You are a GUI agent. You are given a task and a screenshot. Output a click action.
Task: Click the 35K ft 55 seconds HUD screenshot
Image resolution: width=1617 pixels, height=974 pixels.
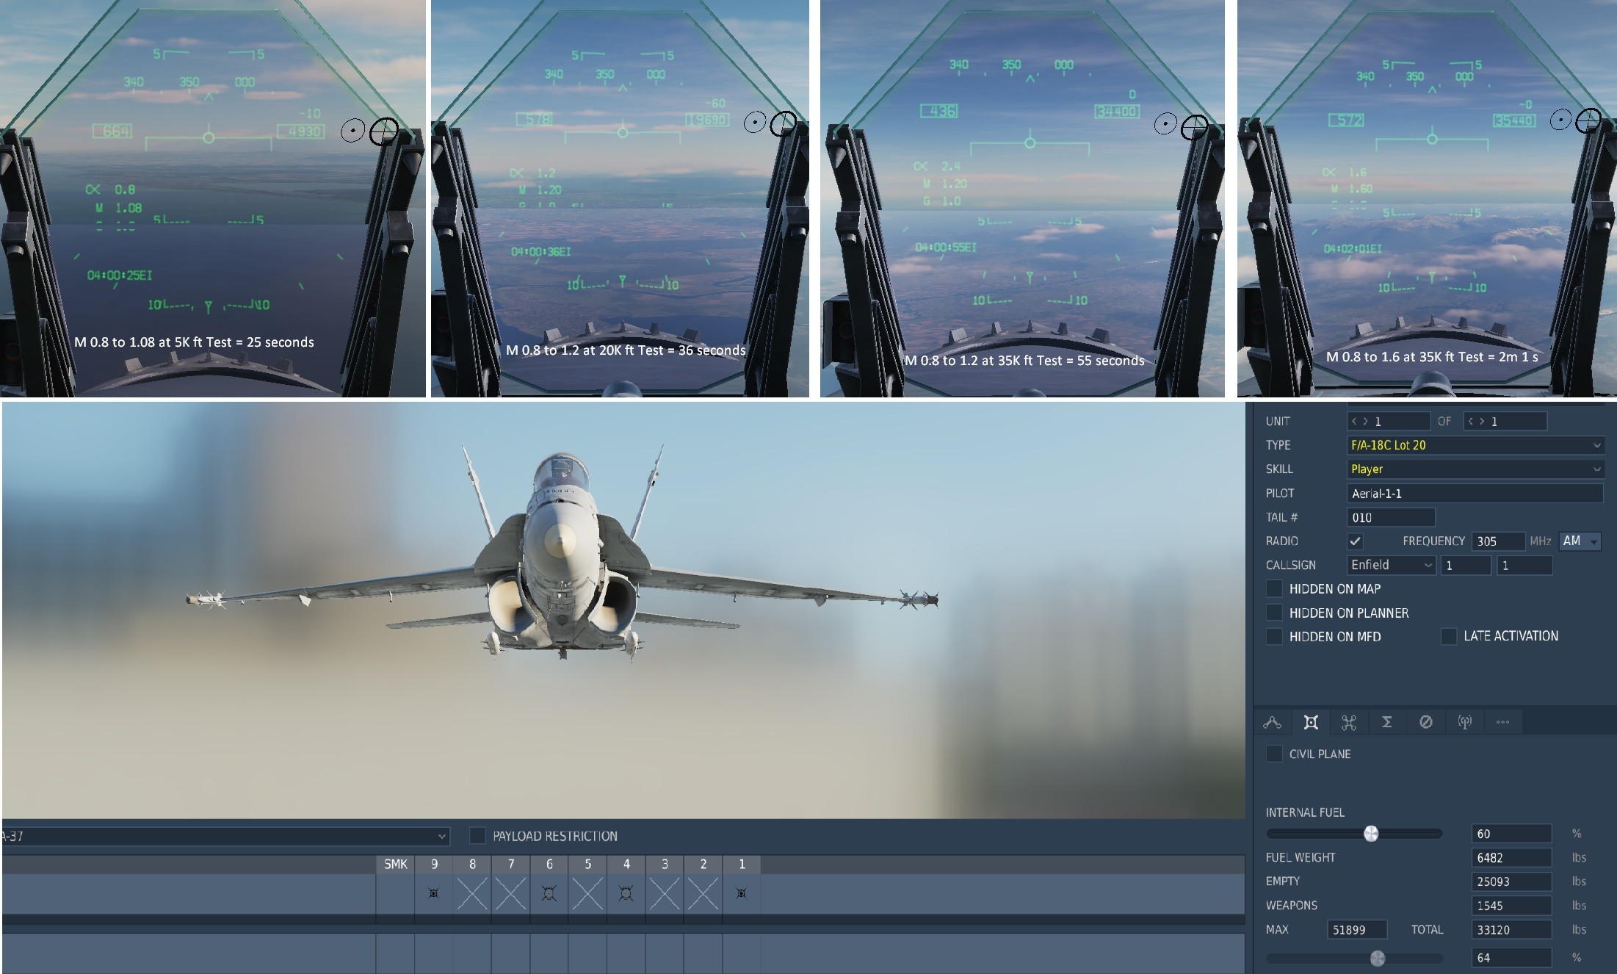click(x=1022, y=198)
